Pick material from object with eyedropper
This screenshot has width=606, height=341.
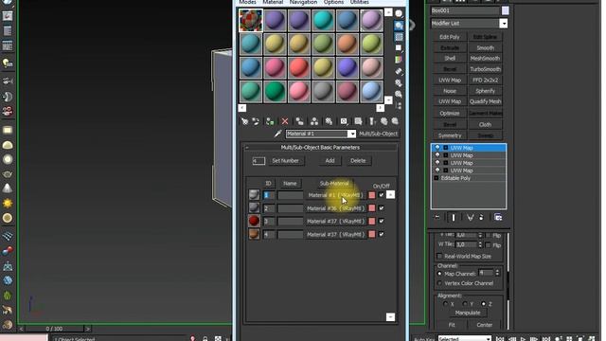click(277, 134)
